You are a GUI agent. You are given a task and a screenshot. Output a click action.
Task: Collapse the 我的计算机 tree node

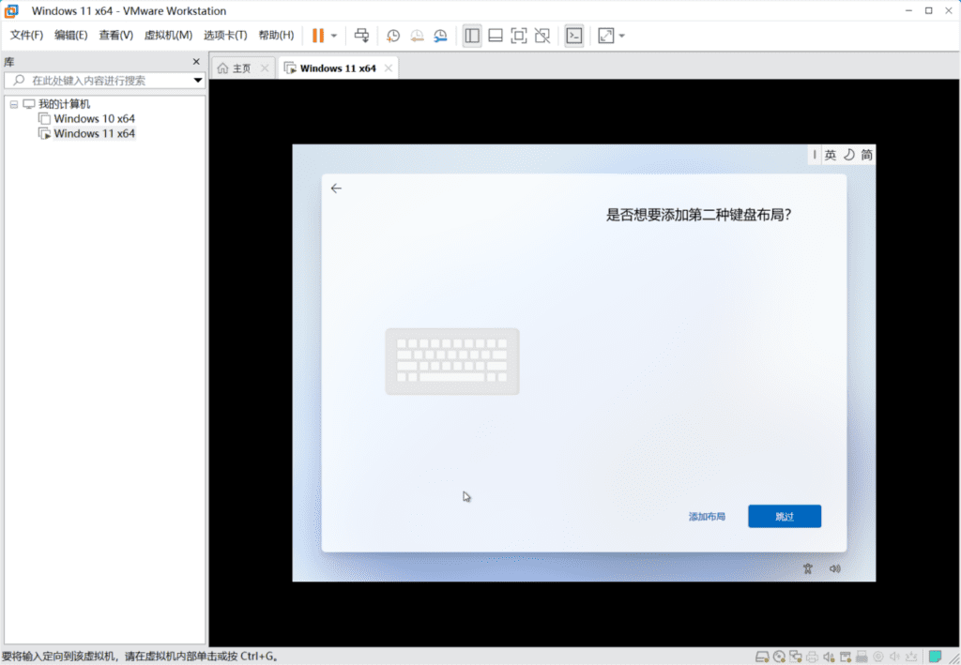tap(14, 104)
